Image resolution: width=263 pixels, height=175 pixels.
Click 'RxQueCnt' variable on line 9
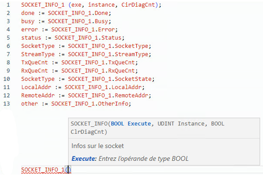tap(35, 70)
